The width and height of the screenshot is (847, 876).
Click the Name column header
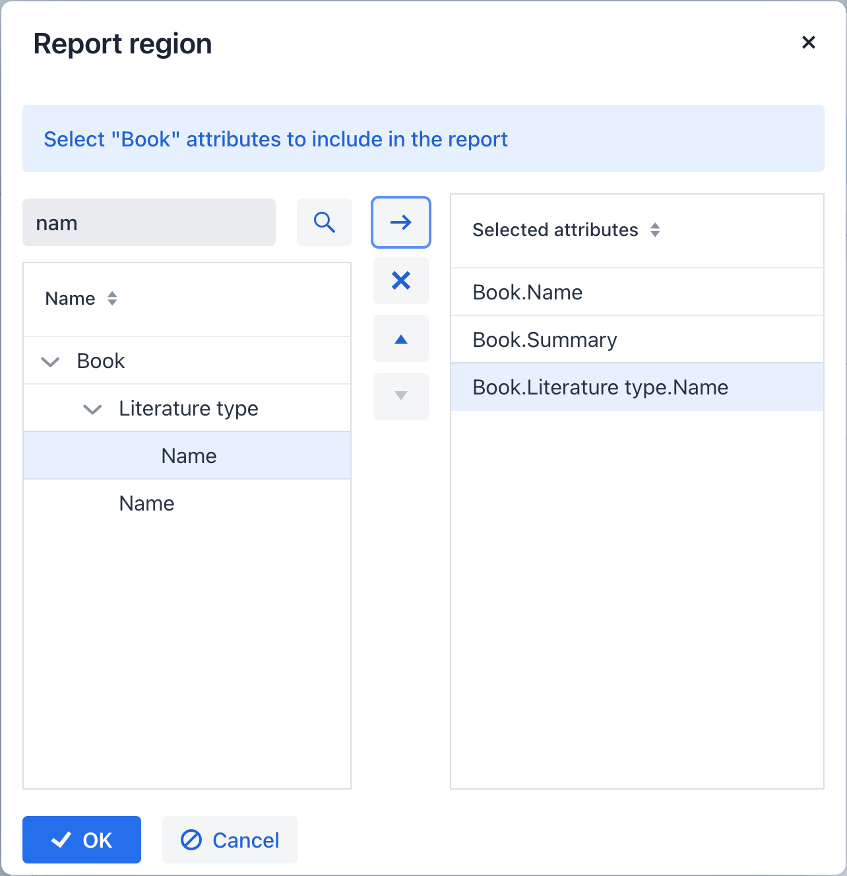(187, 300)
